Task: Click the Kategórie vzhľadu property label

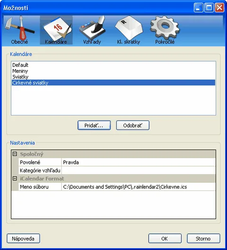Action: point(40,170)
